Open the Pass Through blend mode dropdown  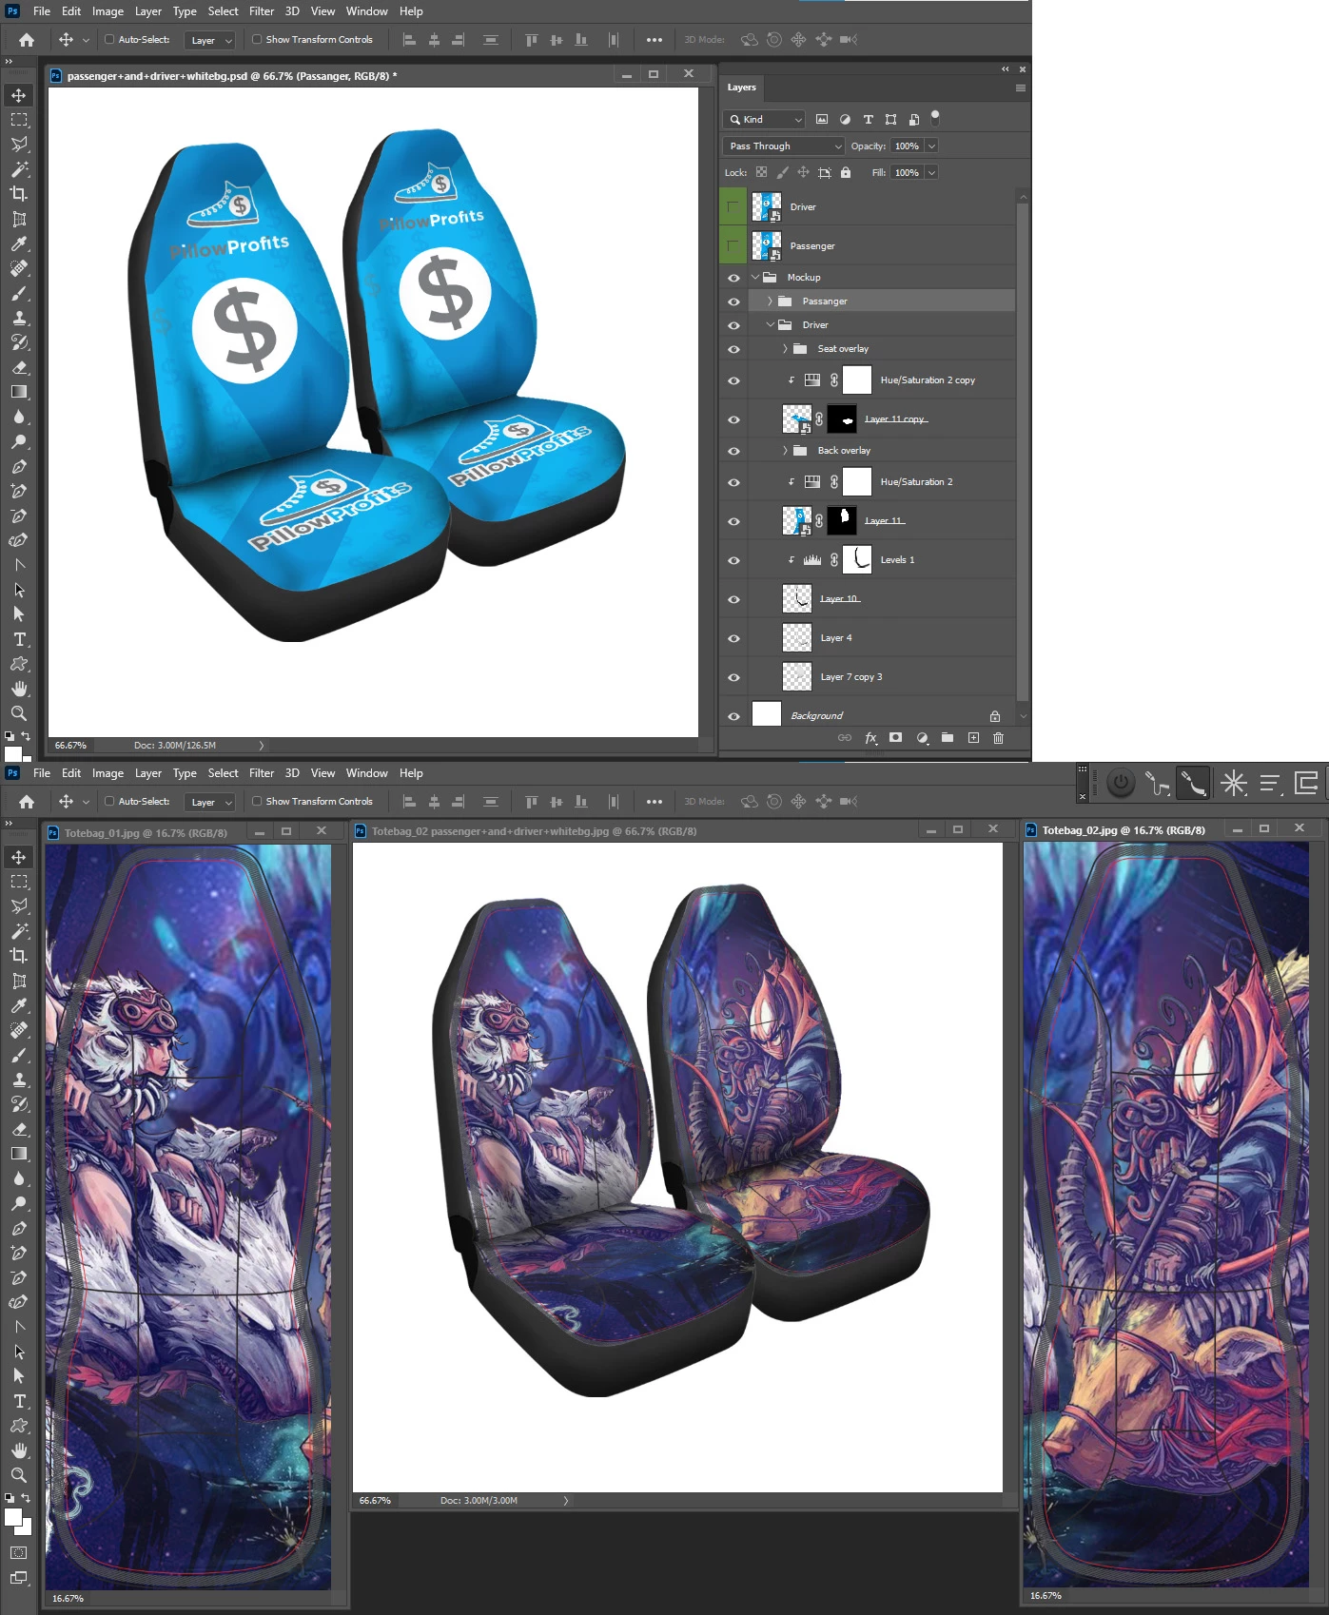[783, 146]
